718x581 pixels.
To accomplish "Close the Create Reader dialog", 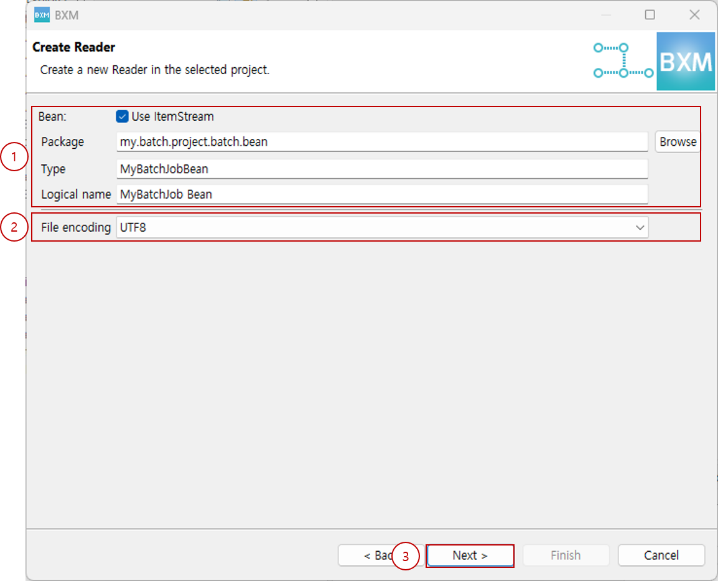I will pyautogui.click(x=694, y=14).
